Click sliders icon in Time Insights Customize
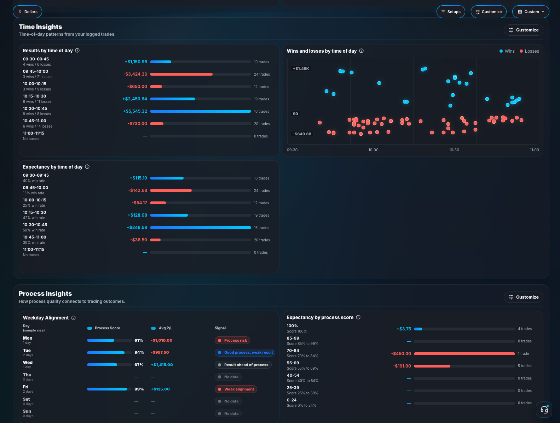This screenshot has height=423, width=560. point(511,30)
